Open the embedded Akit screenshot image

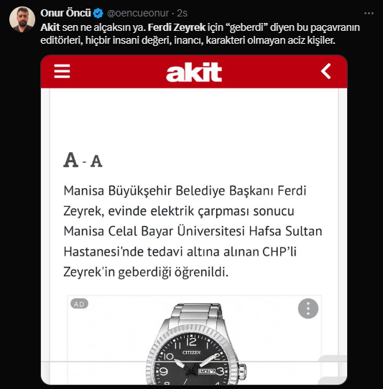point(194,220)
